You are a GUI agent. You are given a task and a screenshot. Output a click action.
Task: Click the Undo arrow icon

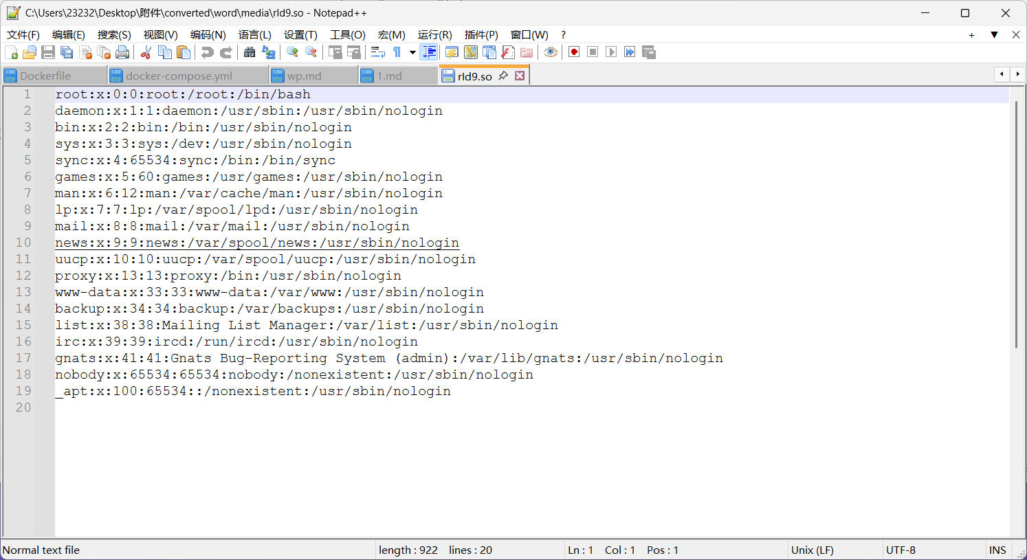[207, 52]
